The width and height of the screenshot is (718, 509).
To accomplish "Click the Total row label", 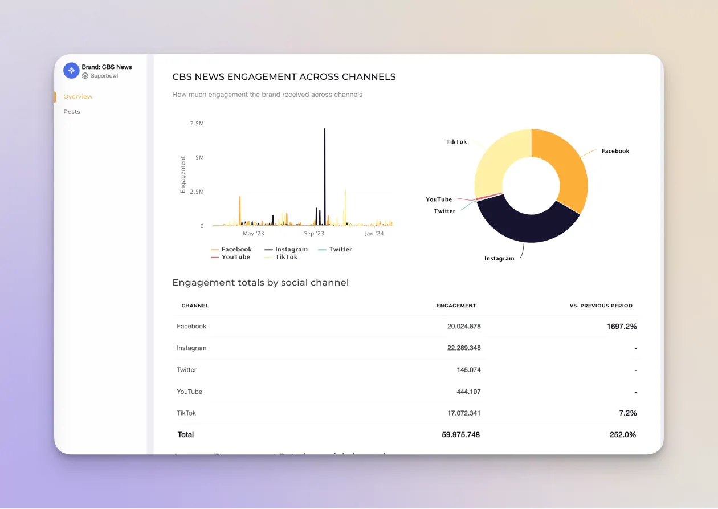I will (186, 435).
